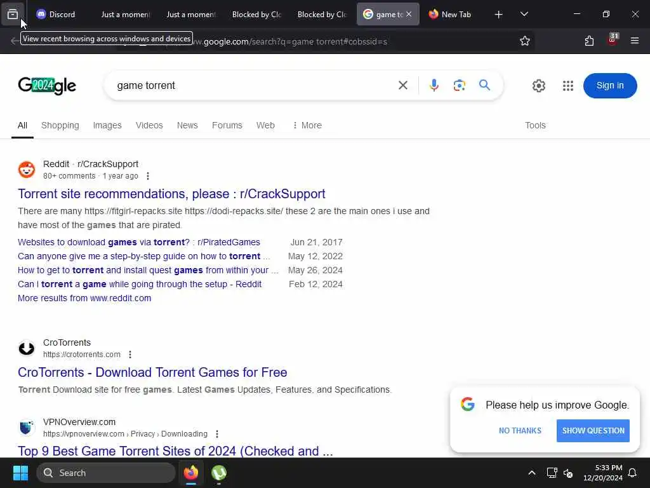Viewport: 650px width, 488px height.
Task: Switch to the second 'Blocked by Clo' tab
Action: point(322,14)
